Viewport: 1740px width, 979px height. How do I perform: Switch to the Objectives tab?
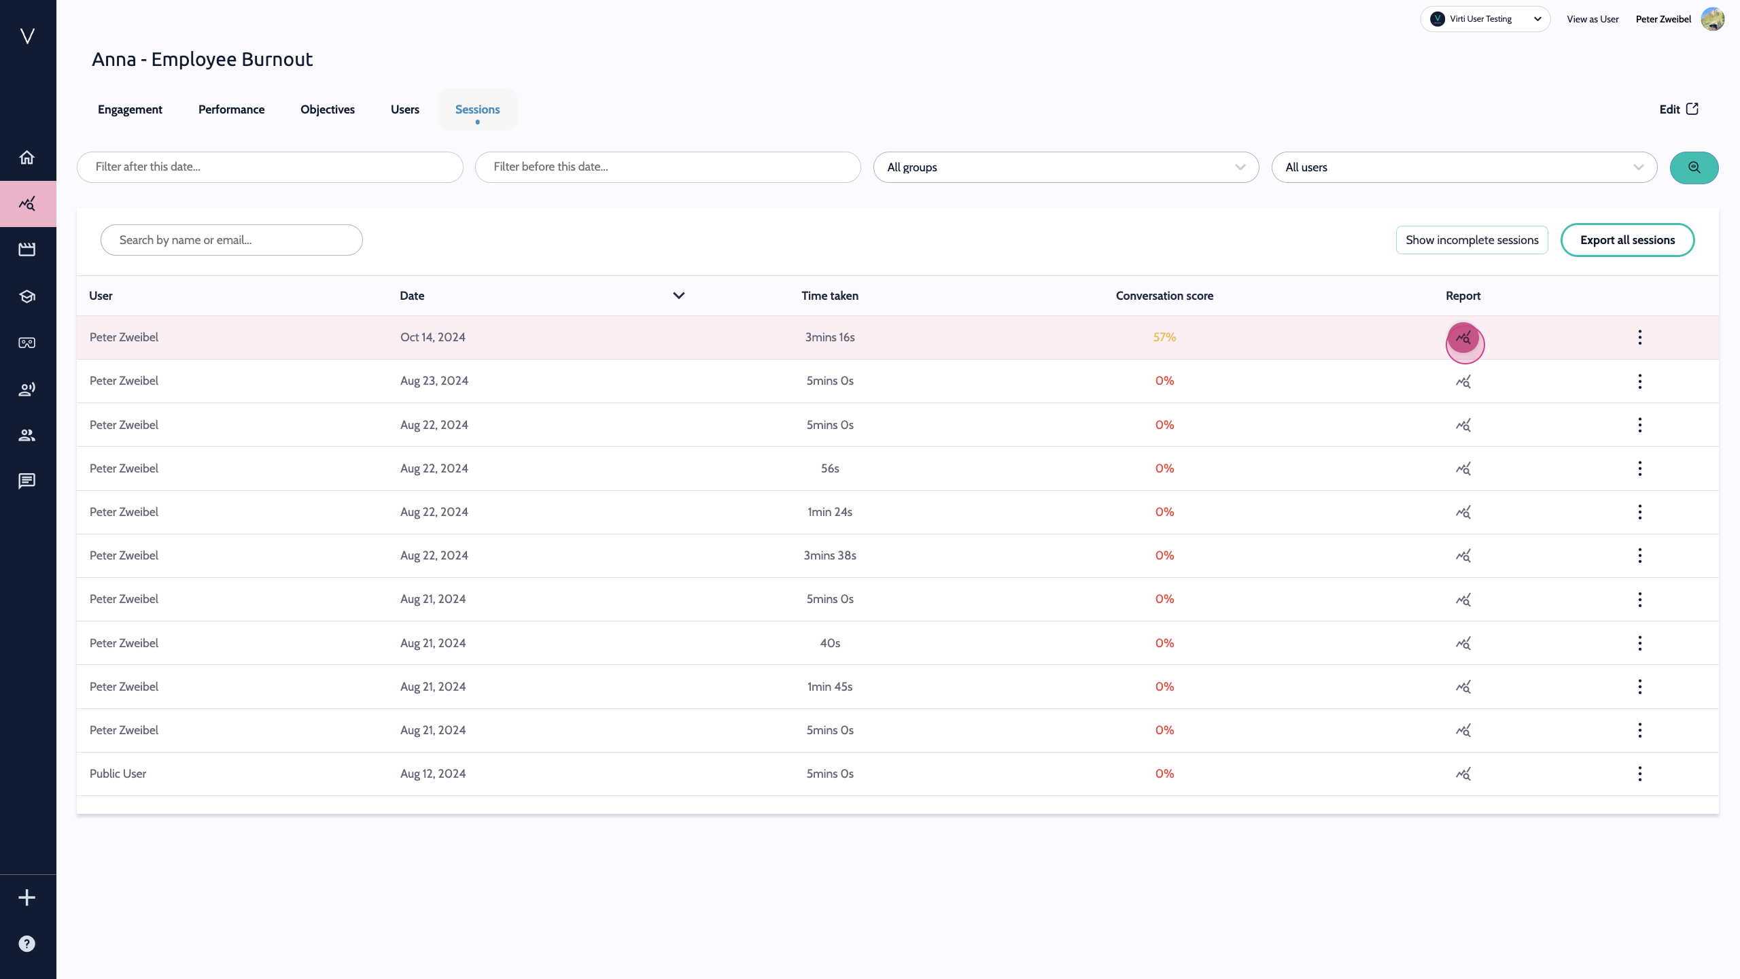click(x=328, y=109)
